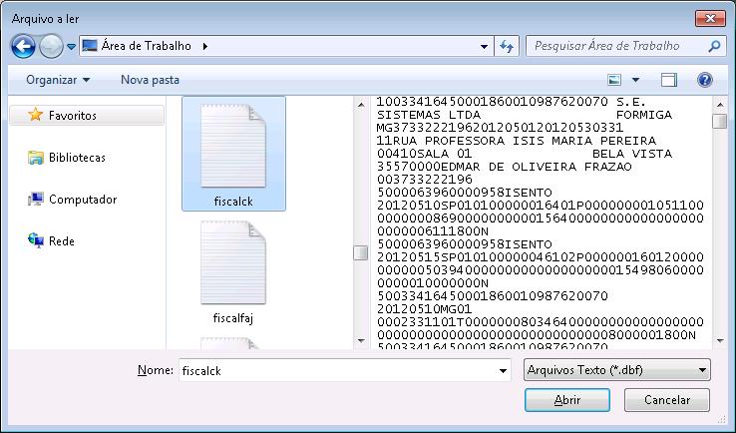This screenshot has width=736, height=433.
Task: Open Computador in navigation pane
Action: click(82, 200)
